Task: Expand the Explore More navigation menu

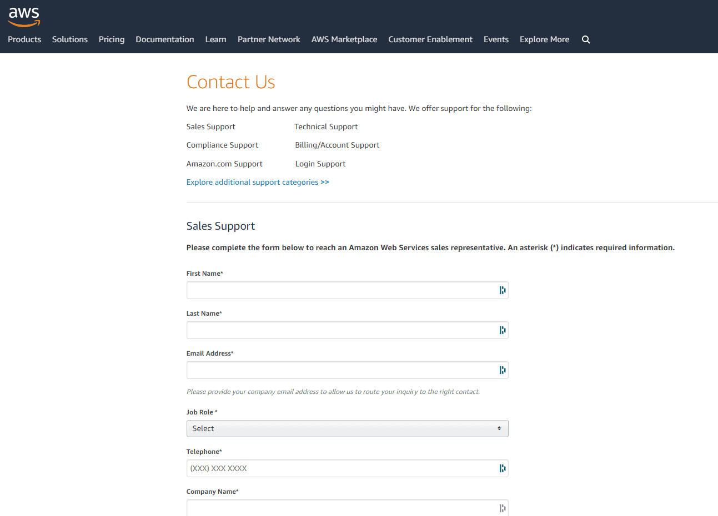Action: point(544,39)
